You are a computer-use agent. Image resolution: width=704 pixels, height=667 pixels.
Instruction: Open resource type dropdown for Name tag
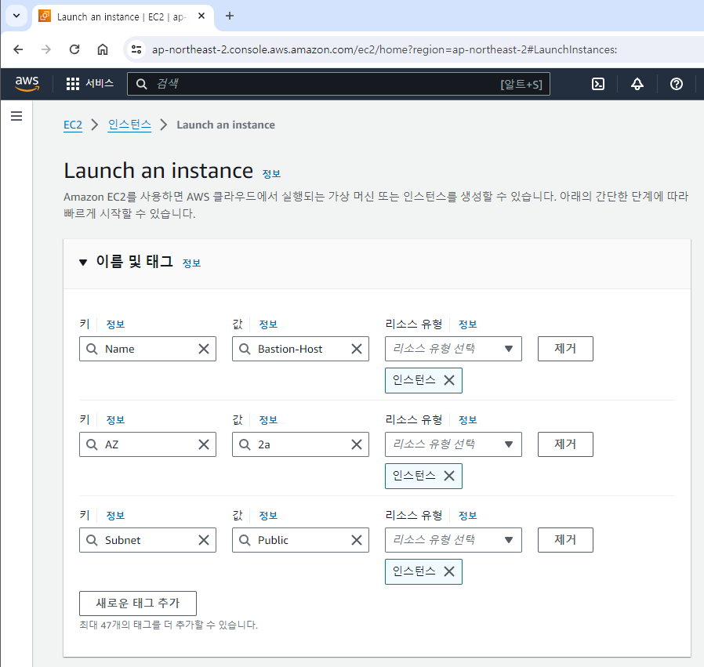[x=453, y=349]
